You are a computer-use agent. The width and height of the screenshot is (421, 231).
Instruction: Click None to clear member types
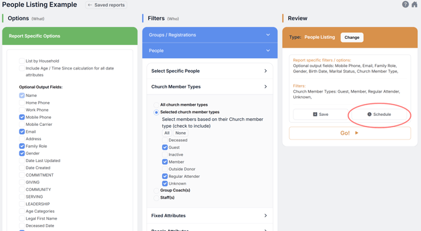click(x=180, y=133)
